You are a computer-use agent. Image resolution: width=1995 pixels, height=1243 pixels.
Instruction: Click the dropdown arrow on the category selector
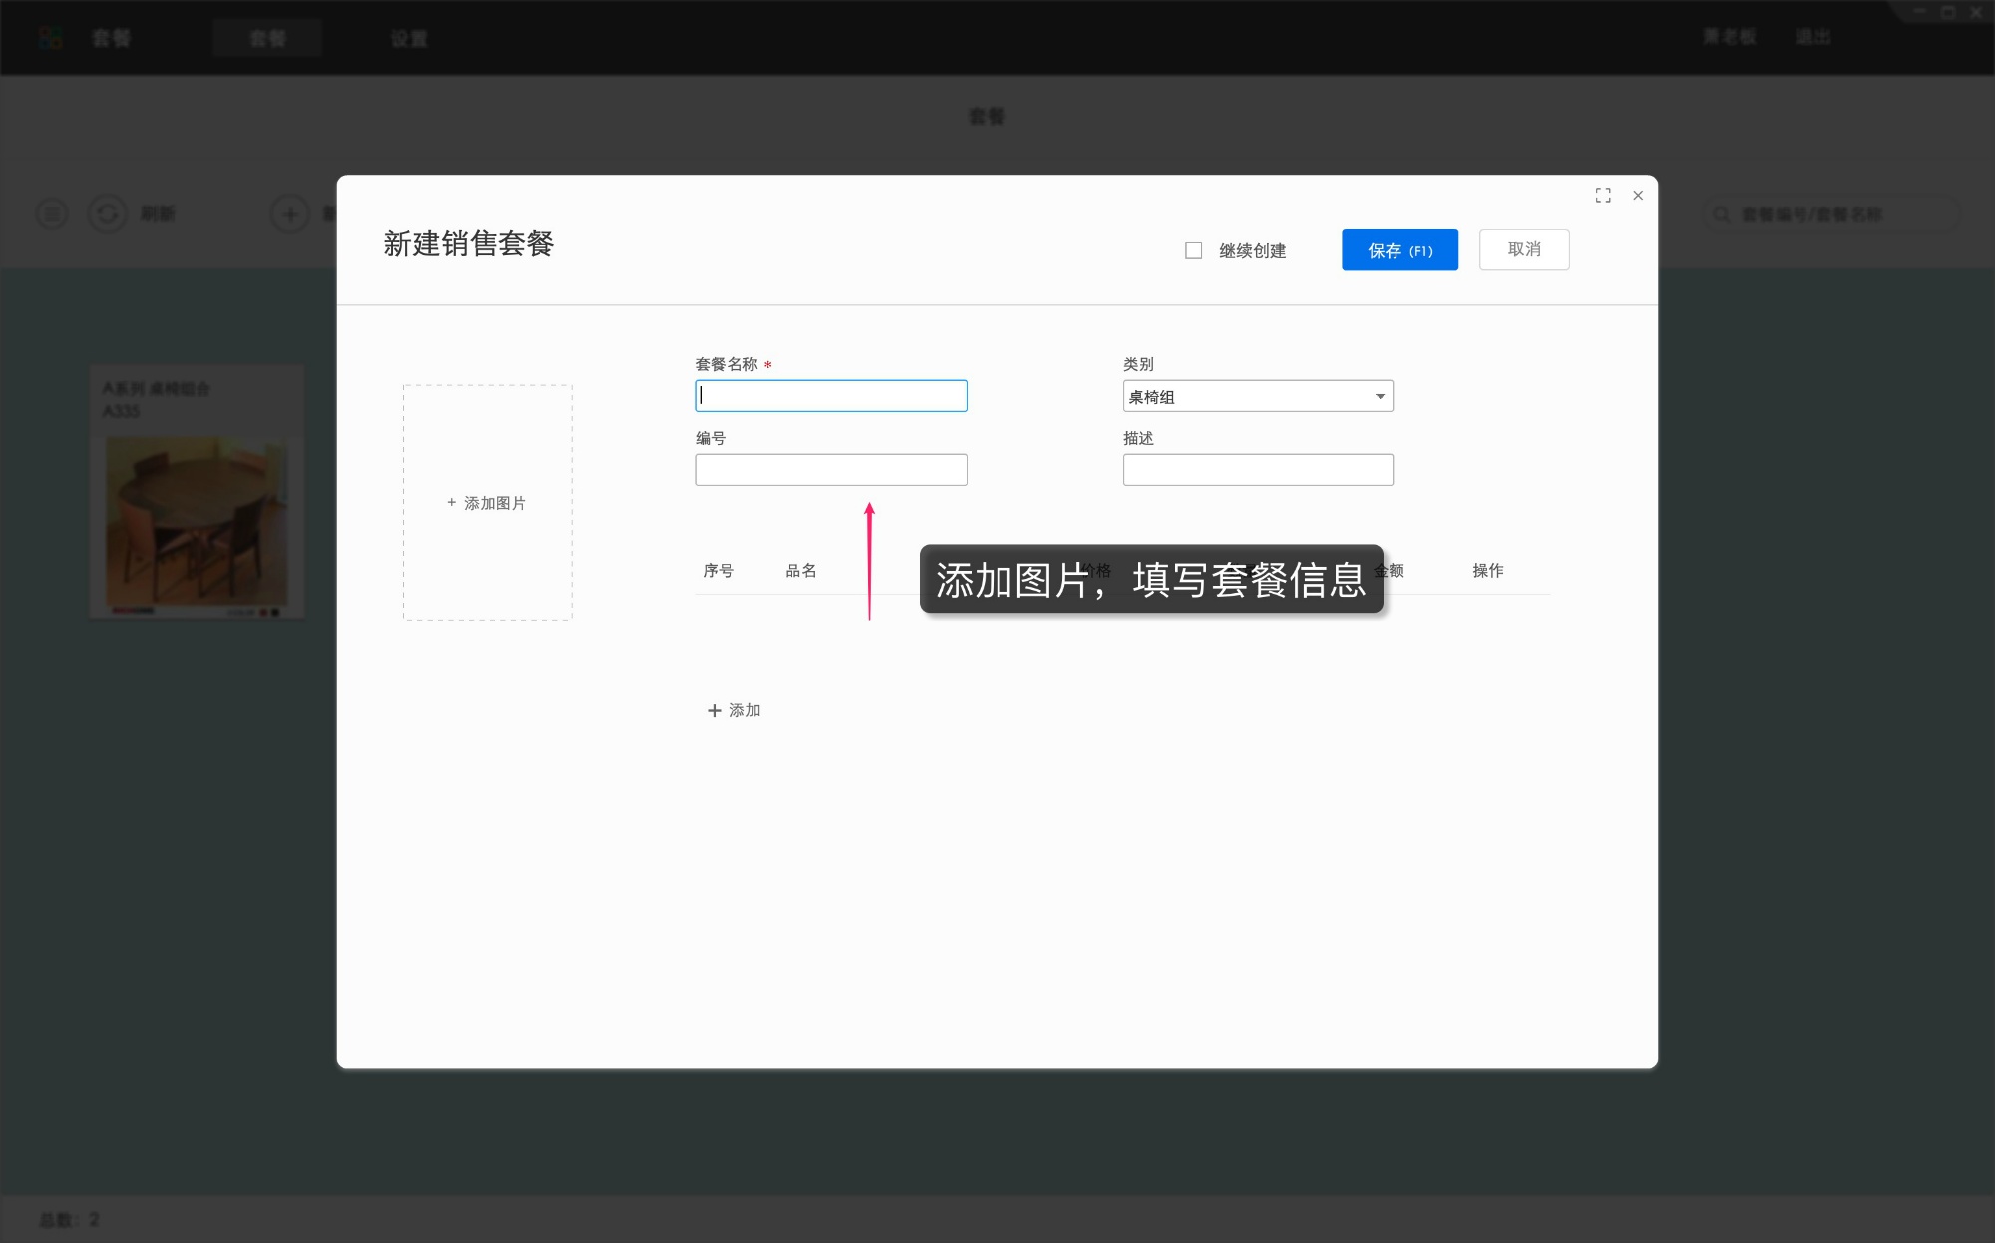[x=1380, y=396]
